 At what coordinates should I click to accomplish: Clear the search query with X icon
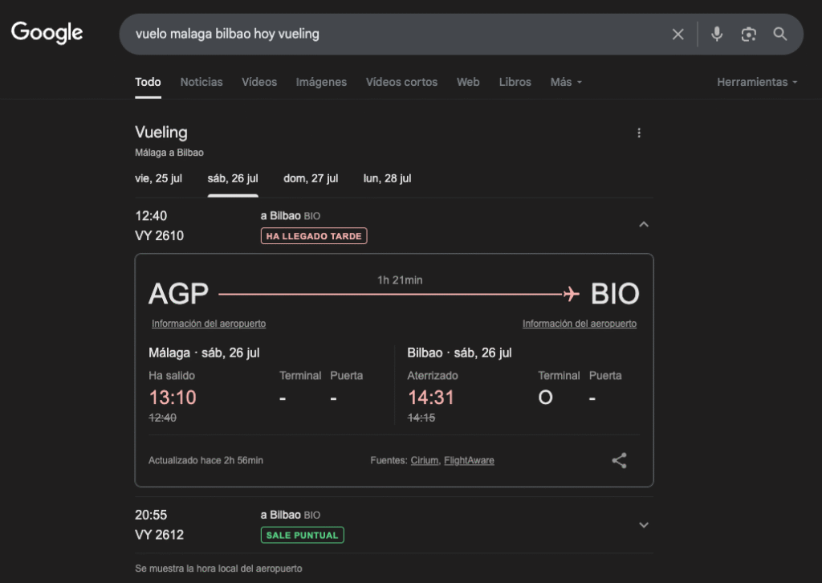[x=678, y=34]
